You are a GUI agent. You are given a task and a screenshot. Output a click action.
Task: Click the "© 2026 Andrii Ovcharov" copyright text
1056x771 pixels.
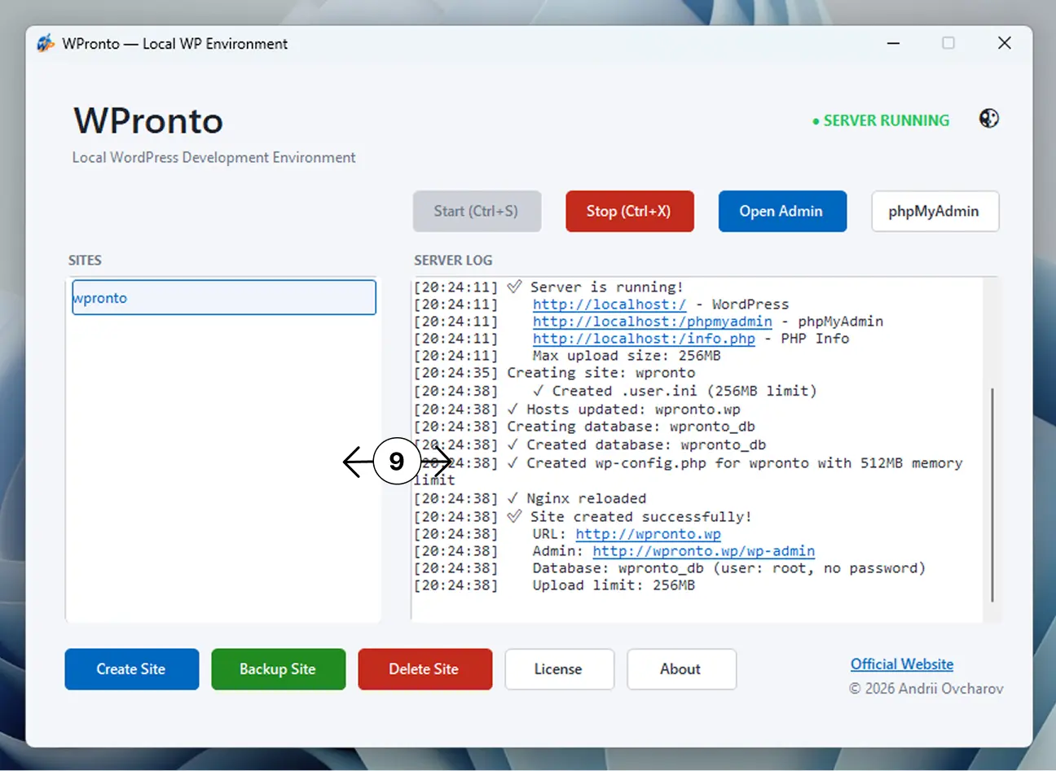926,689
